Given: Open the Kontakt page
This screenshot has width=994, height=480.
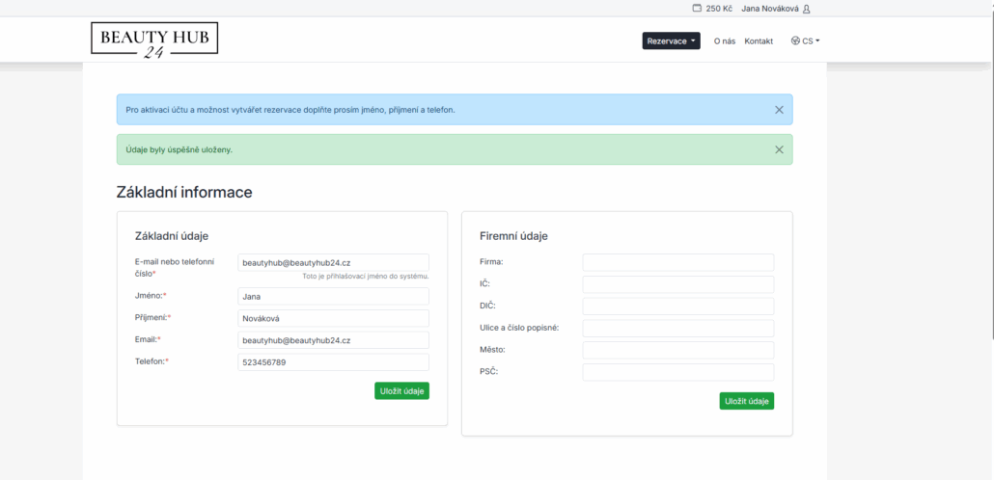Looking at the screenshot, I should pyautogui.click(x=759, y=41).
